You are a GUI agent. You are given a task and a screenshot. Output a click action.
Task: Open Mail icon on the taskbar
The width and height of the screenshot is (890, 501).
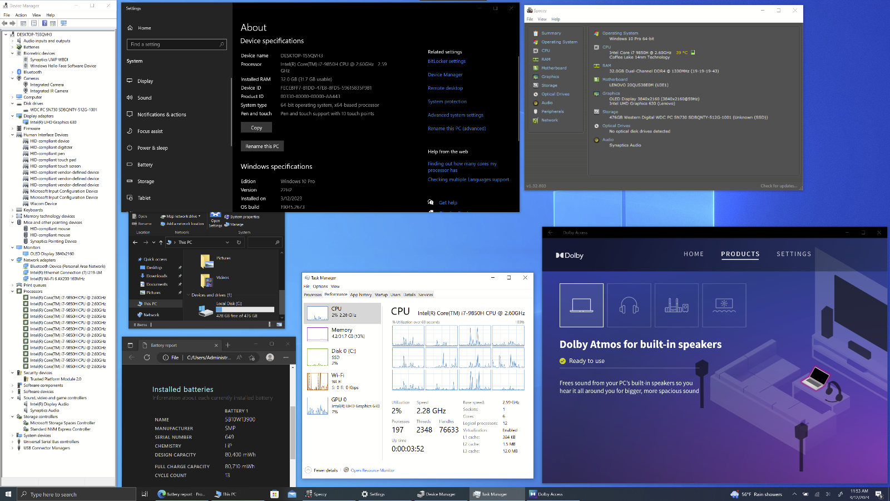click(292, 494)
